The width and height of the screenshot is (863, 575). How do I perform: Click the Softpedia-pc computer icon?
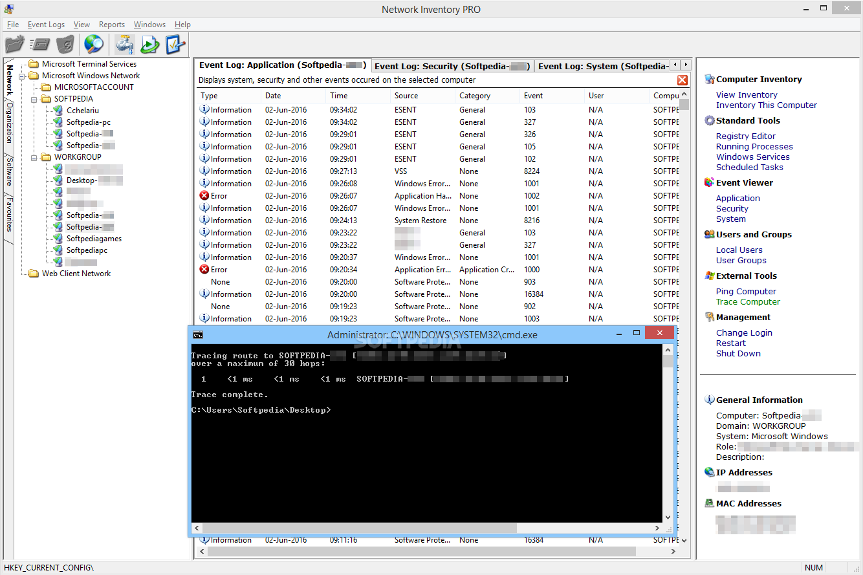coord(58,122)
